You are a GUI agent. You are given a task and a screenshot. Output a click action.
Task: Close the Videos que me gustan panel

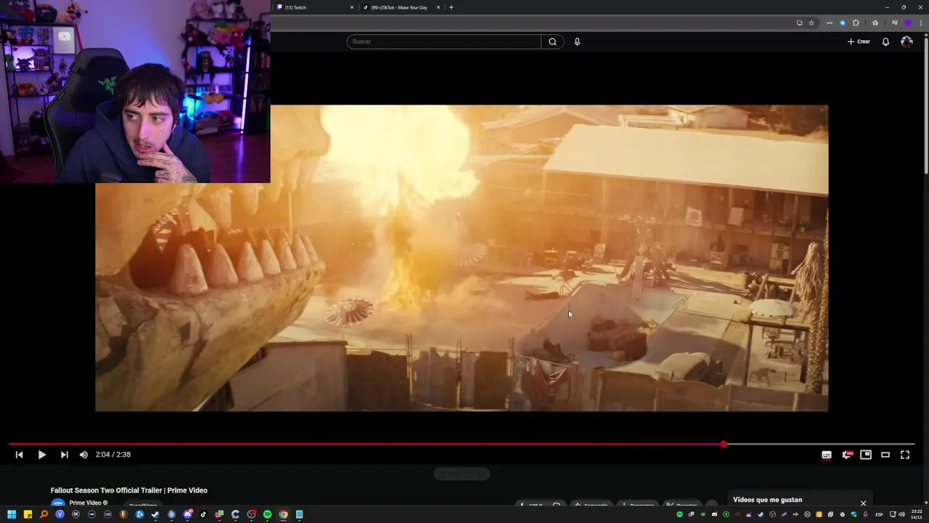pos(863,503)
